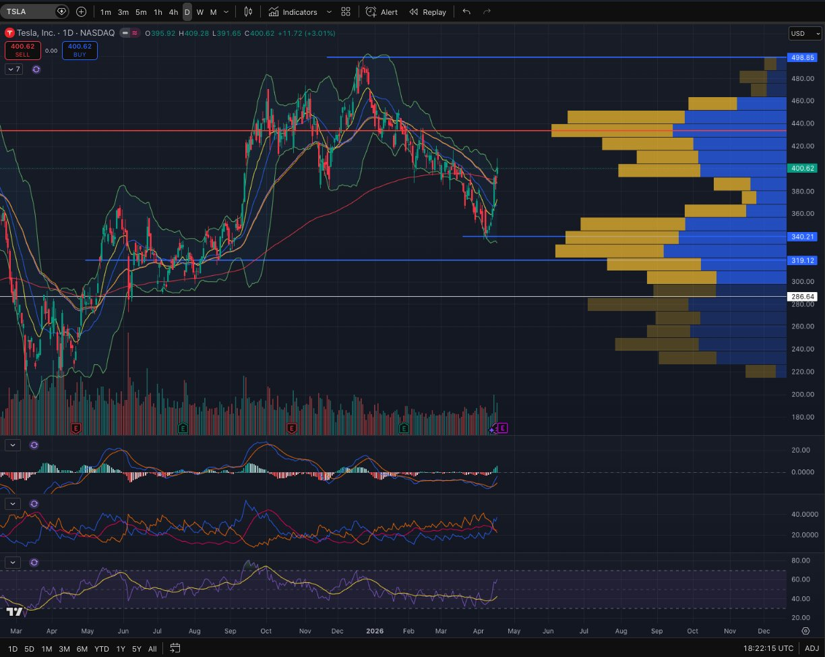Open the candlestick chart type selector

(x=248, y=12)
